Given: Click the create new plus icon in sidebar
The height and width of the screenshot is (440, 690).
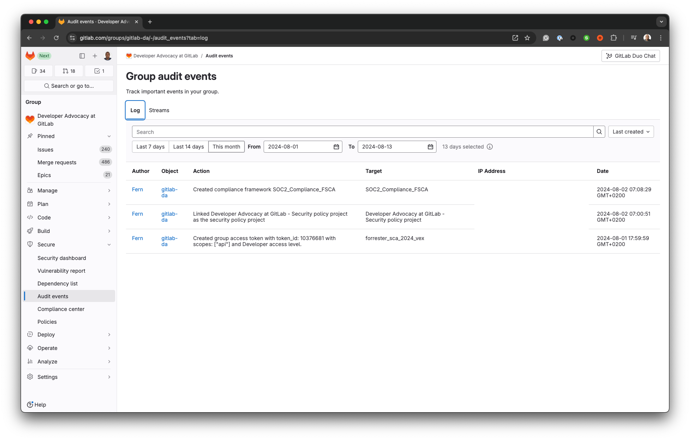Looking at the screenshot, I should [94, 56].
